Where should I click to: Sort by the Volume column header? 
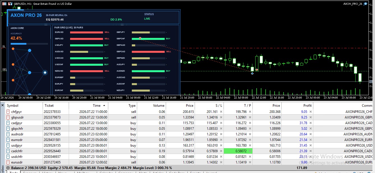(x=151, y=106)
